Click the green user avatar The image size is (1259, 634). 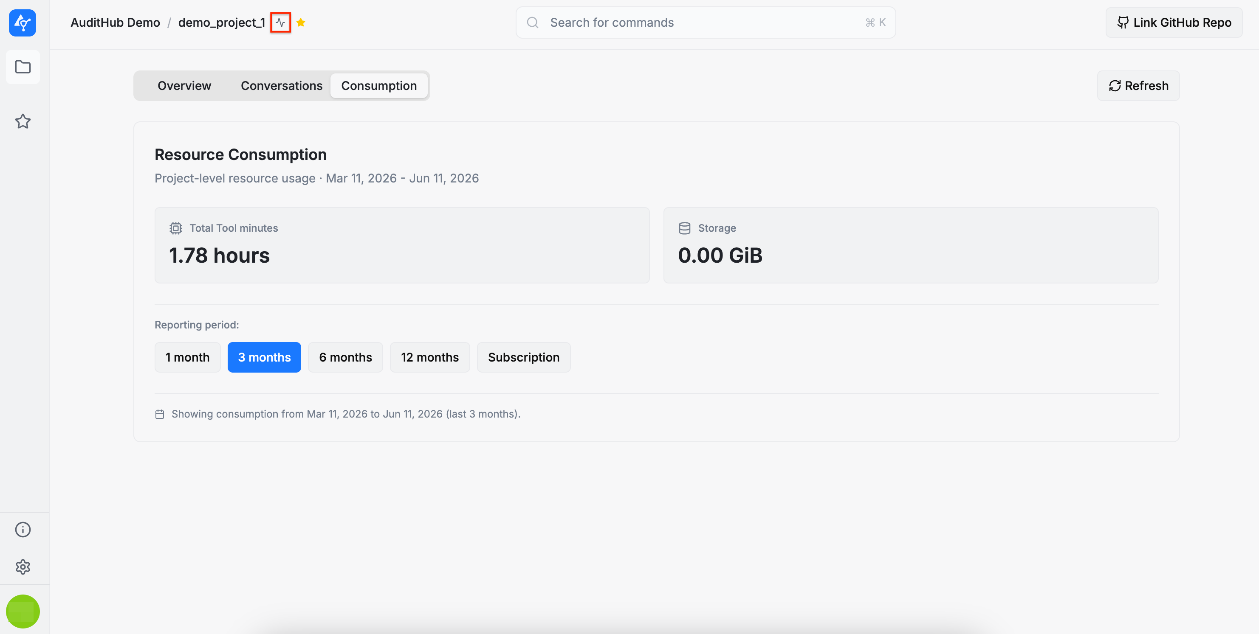(x=23, y=611)
